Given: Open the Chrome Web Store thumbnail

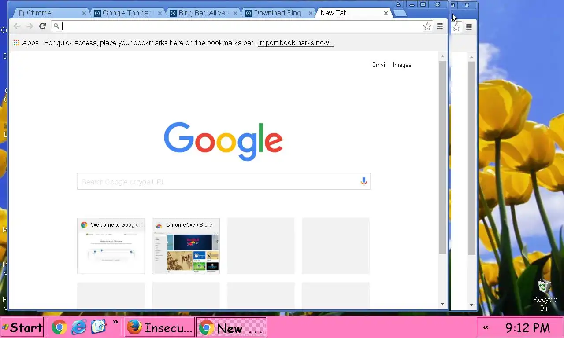Looking at the screenshot, I should point(186,246).
